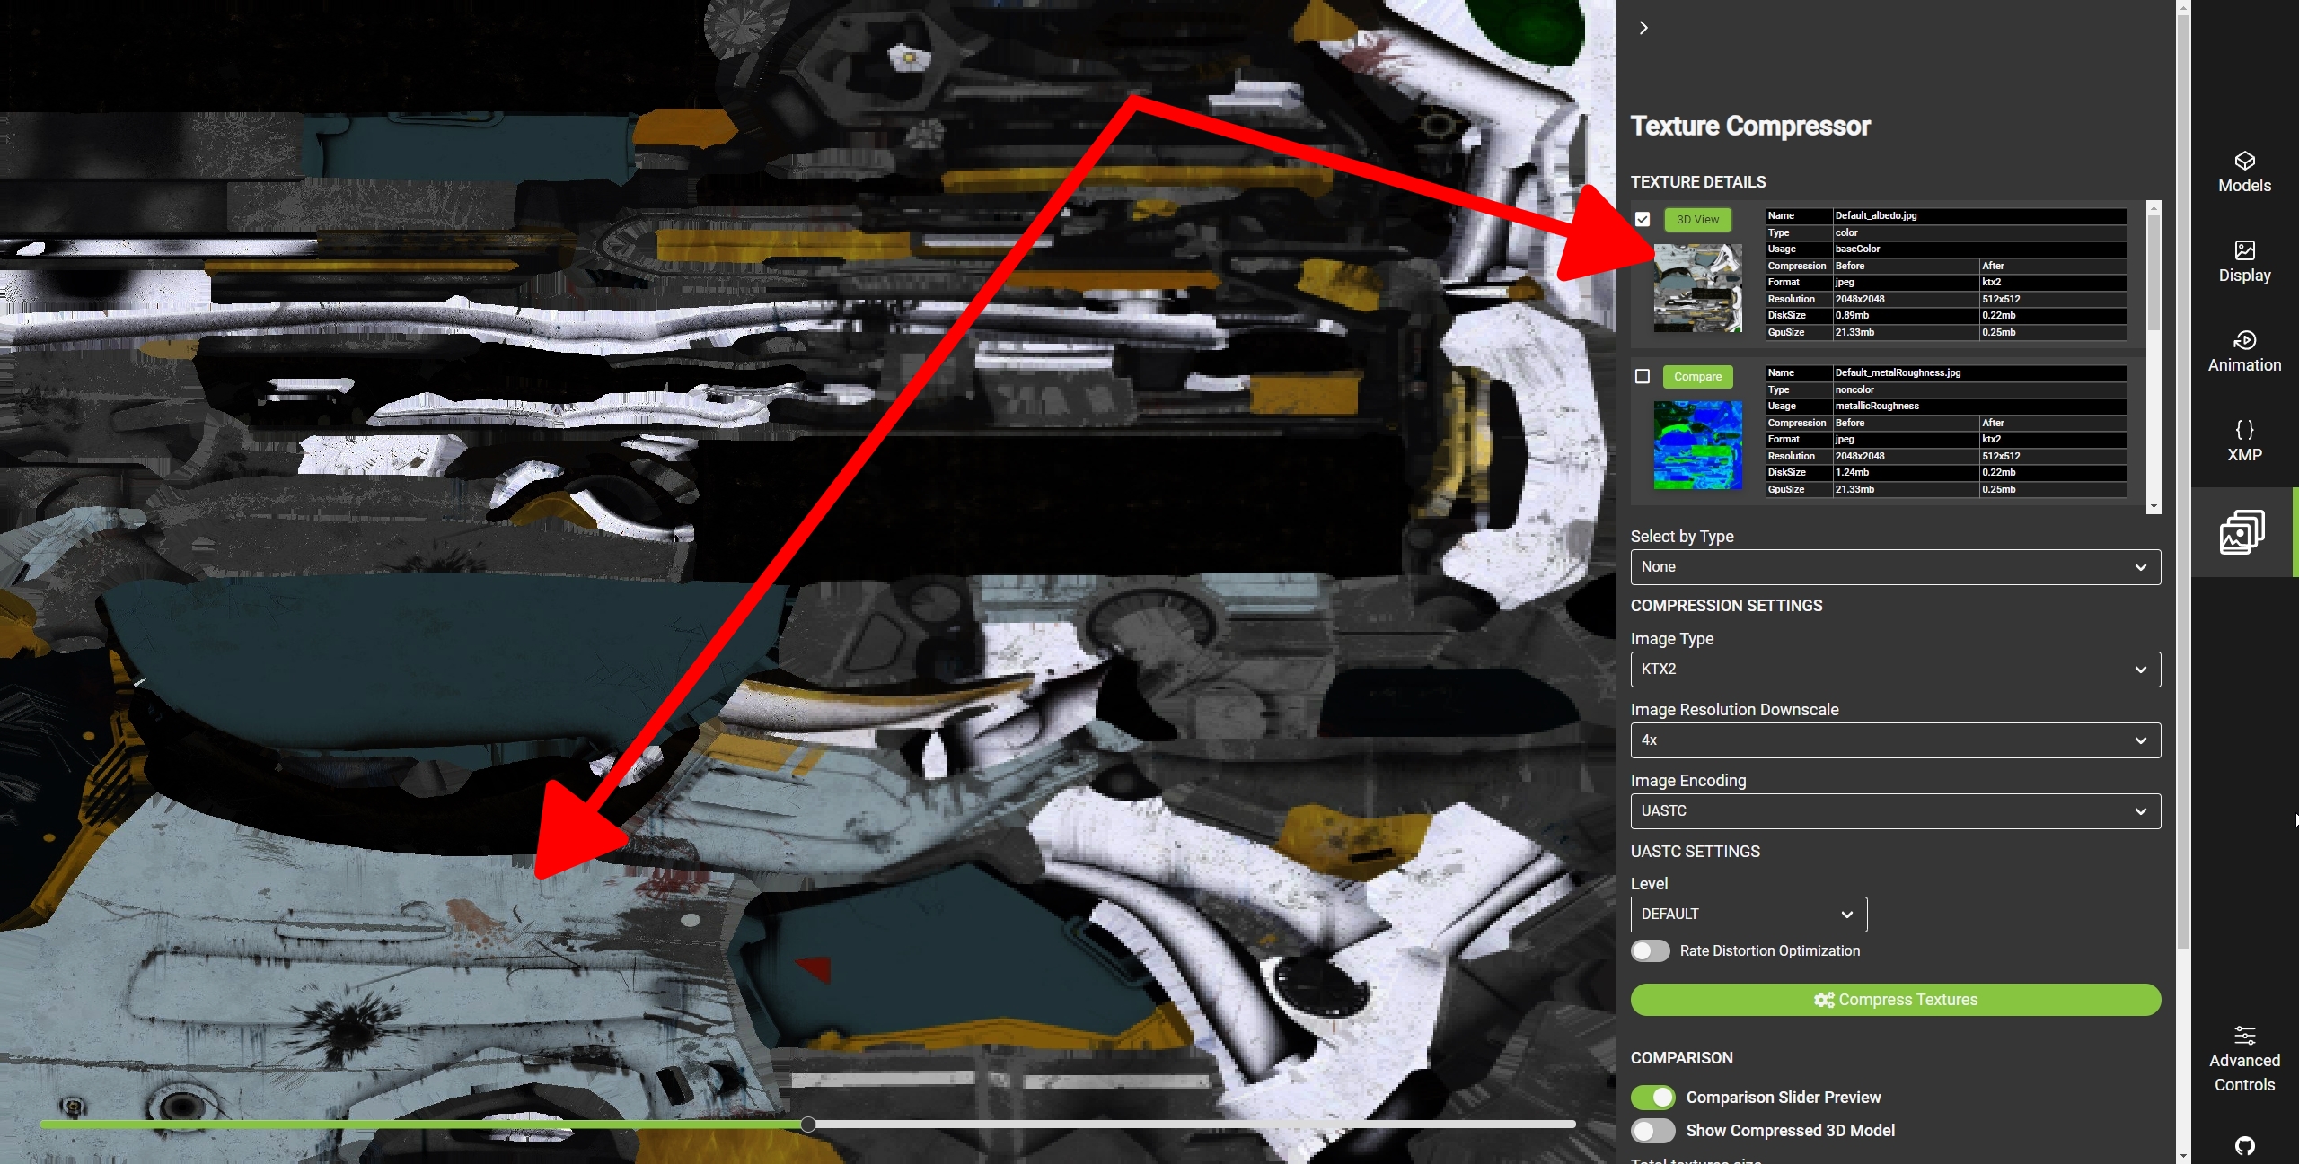Viewport: 2299px width, 1164px height.
Task: Open the Image Resolution Downscale dropdown
Action: (1893, 740)
